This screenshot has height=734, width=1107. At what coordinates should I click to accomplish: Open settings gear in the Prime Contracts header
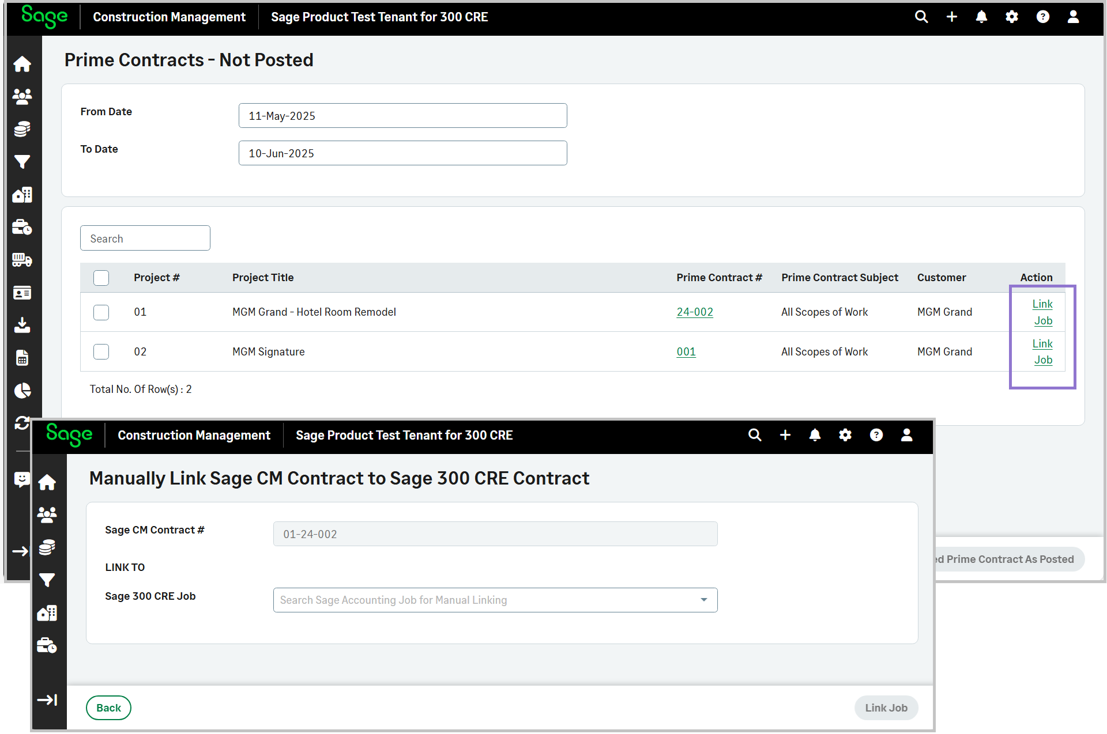coord(1012,17)
